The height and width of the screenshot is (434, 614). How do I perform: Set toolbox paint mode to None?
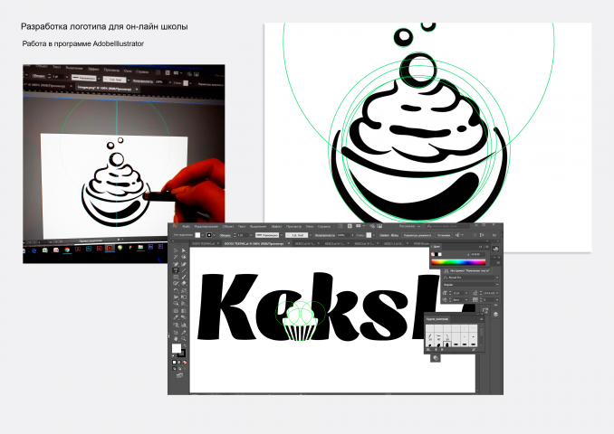[185, 362]
